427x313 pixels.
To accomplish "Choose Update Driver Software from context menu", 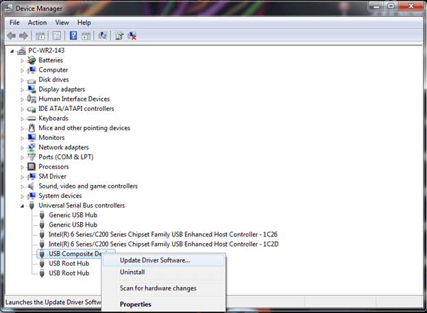I will [163, 260].
